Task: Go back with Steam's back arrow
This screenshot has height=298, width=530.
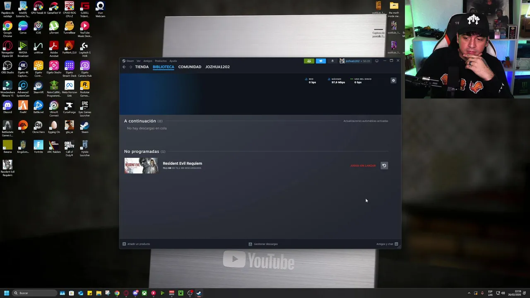Action: pyautogui.click(x=124, y=67)
